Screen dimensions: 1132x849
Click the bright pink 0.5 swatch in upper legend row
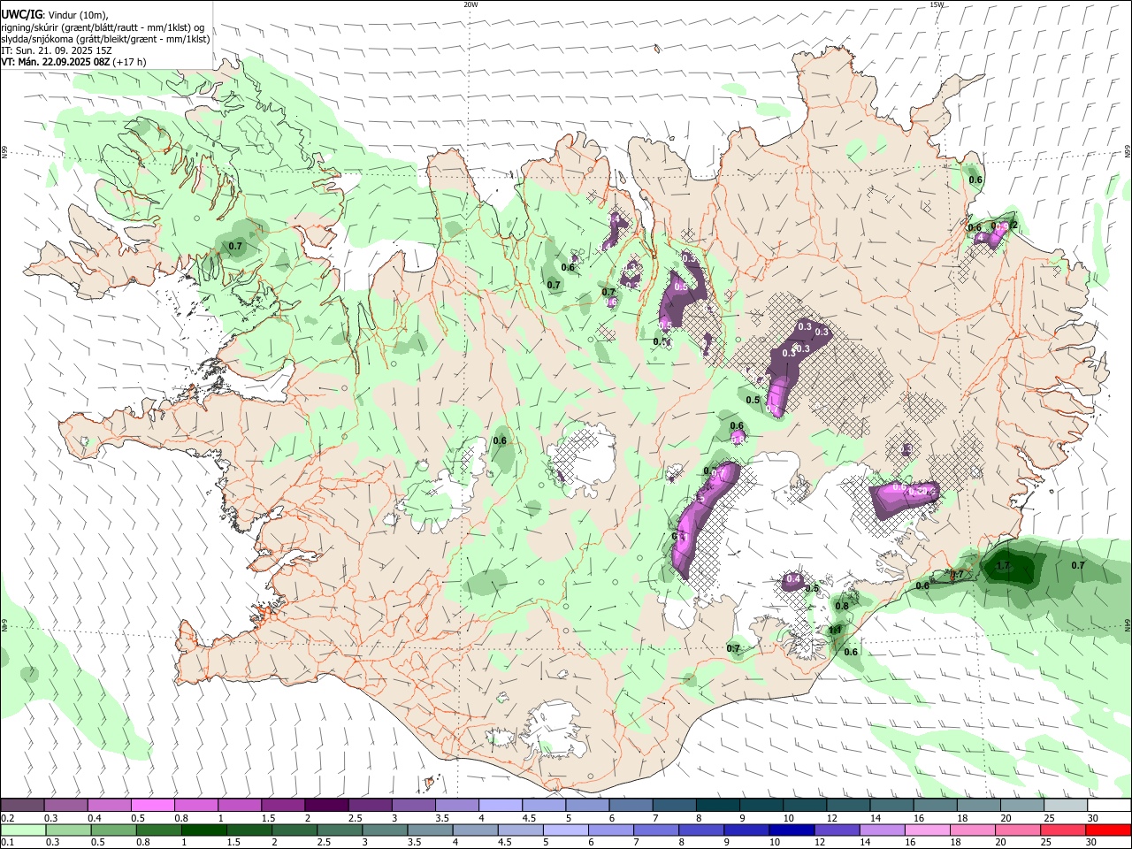(152, 805)
